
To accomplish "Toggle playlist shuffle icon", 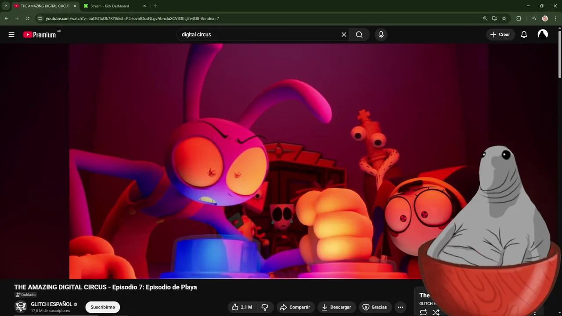I will point(436,312).
